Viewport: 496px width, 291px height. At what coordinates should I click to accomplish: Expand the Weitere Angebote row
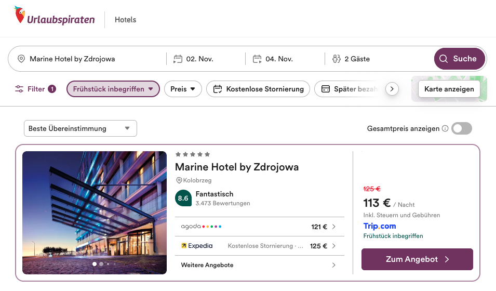[259, 265]
